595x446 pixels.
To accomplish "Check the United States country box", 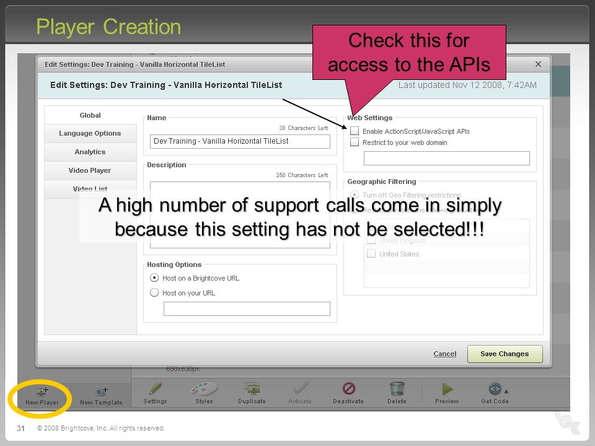I will tap(371, 253).
